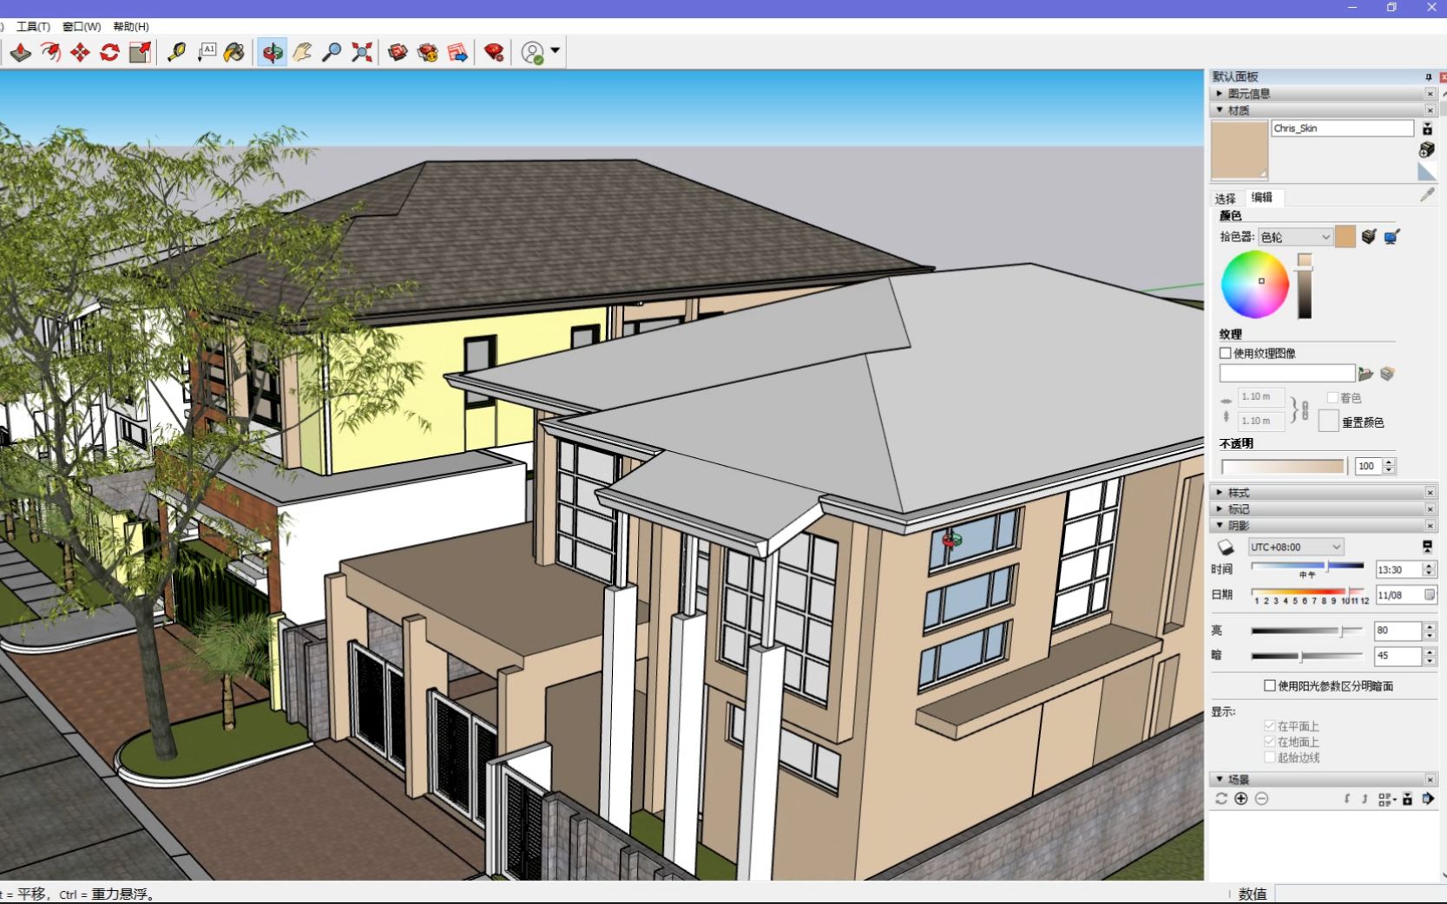Click the eyedropper sample paint icon
The height and width of the screenshot is (904, 1447).
1426,195
